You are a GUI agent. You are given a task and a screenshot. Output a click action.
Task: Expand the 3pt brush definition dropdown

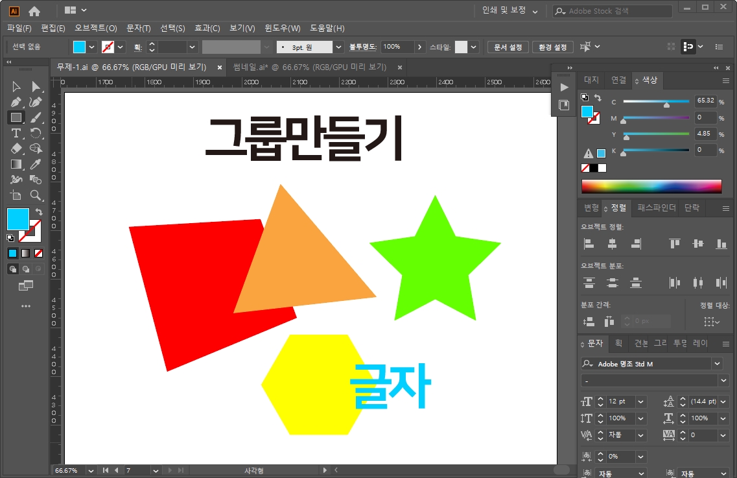(338, 47)
